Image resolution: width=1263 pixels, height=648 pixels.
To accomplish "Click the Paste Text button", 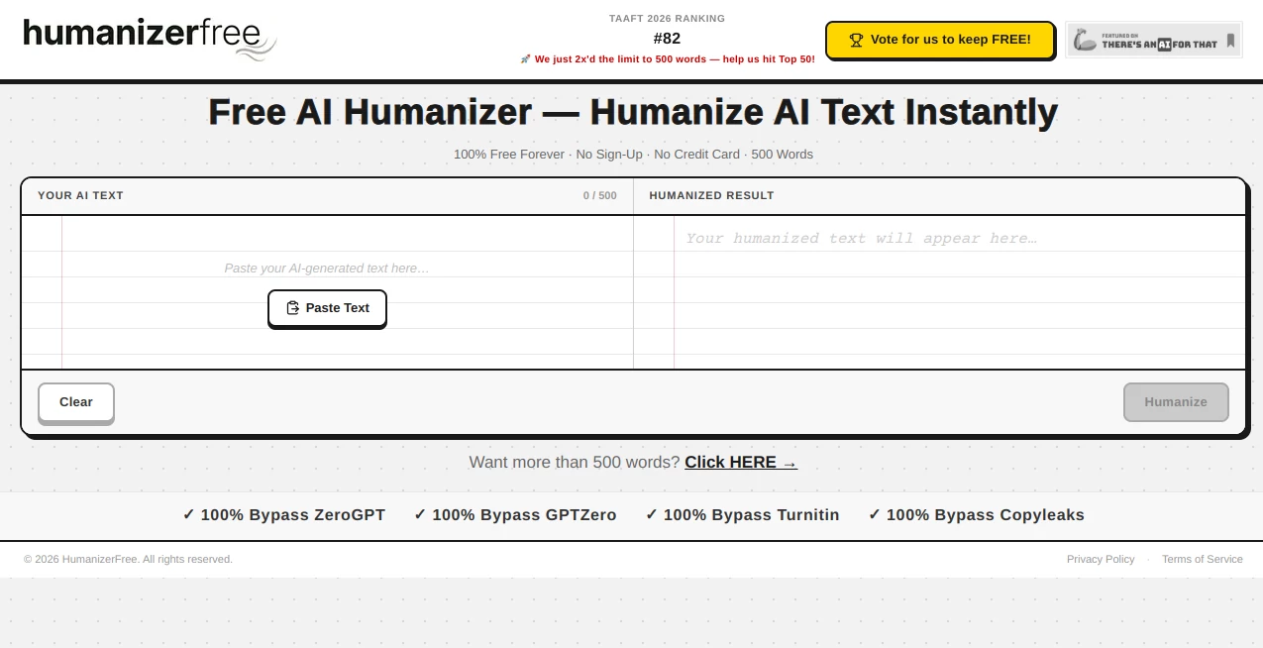I will pyautogui.click(x=327, y=308).
